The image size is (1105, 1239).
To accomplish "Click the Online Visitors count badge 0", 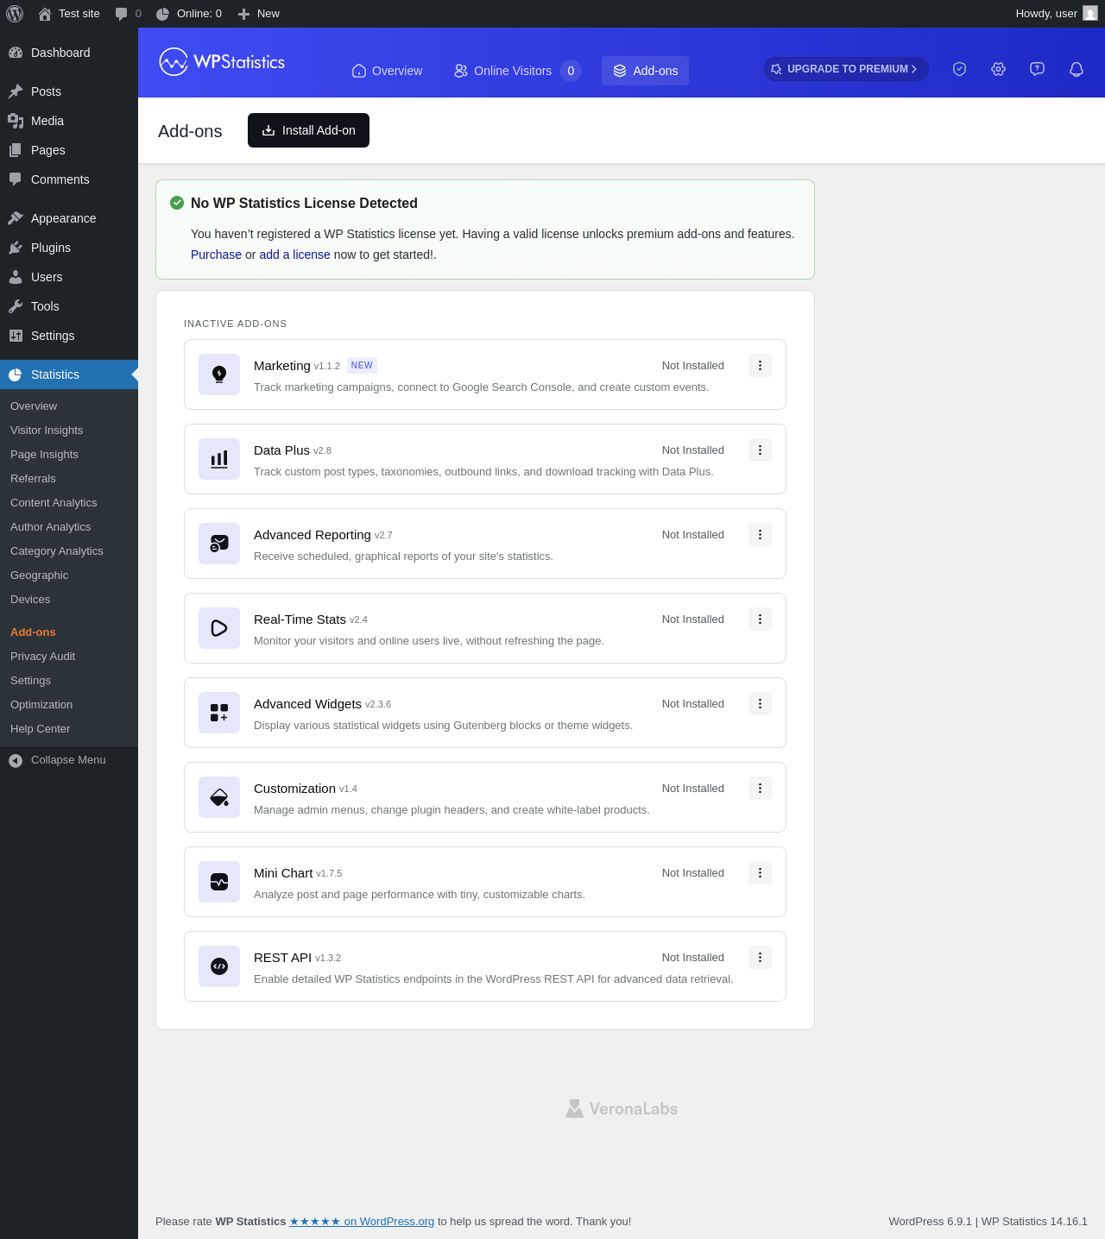I will 571,71.
